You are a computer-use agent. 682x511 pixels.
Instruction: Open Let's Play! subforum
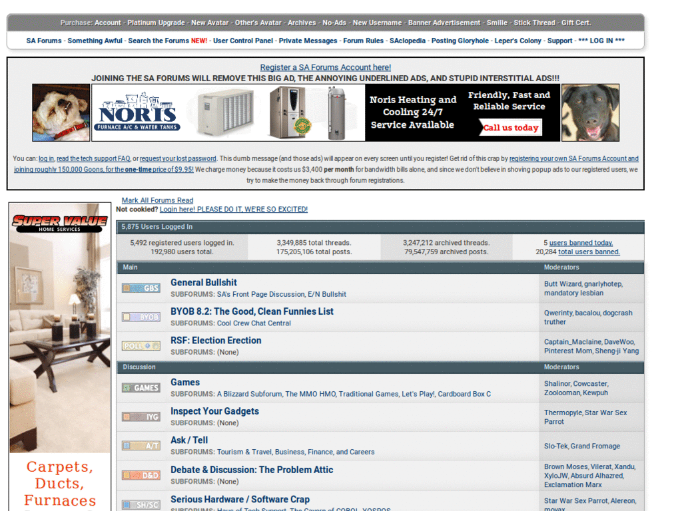[x=418, y=394]
